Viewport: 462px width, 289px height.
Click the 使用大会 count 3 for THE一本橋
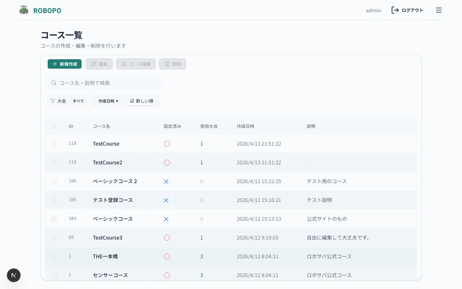point(202,256)
